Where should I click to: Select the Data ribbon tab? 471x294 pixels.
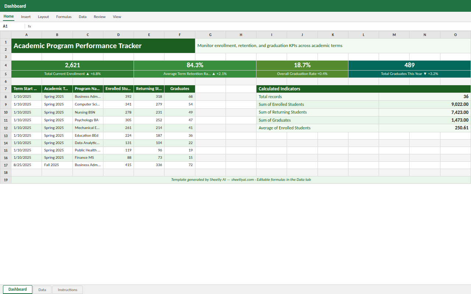click(x=82, y=17)
